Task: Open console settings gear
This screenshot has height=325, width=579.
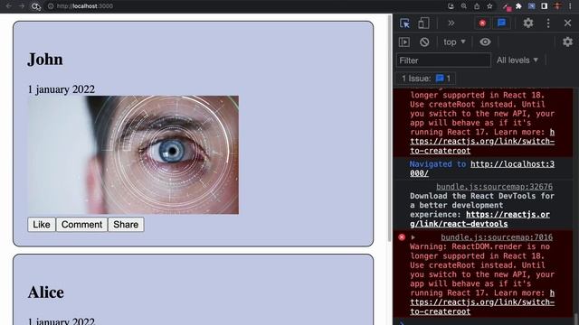Action: click(x=567, y=42)
